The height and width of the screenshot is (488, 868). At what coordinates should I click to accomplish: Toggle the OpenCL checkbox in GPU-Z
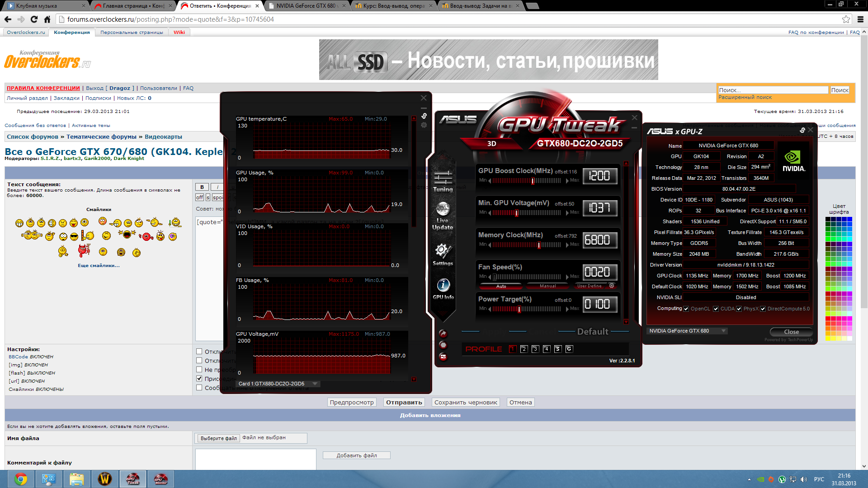click(686, 309)
